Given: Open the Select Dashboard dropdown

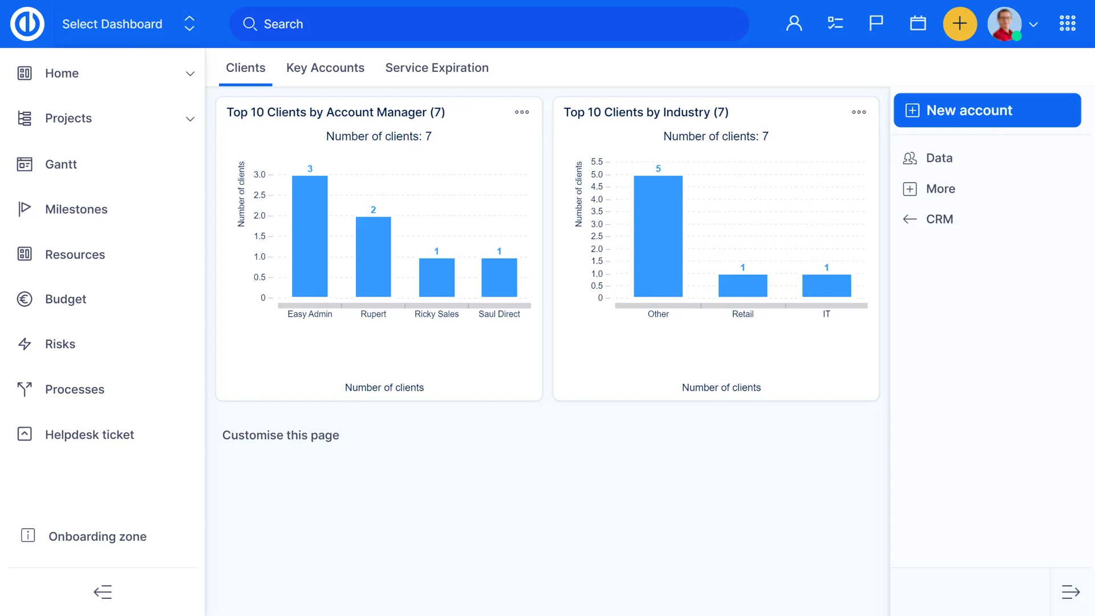Looking at the screenshot, I should [x=128, y=24].
